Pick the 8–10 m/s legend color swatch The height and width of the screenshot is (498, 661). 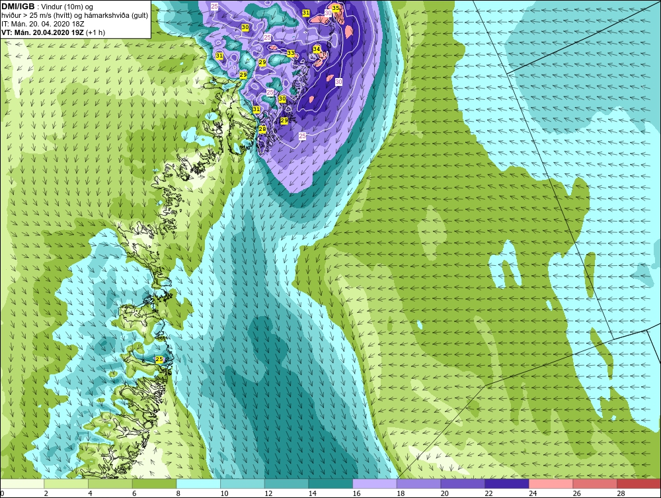click(x=198, y=483)
